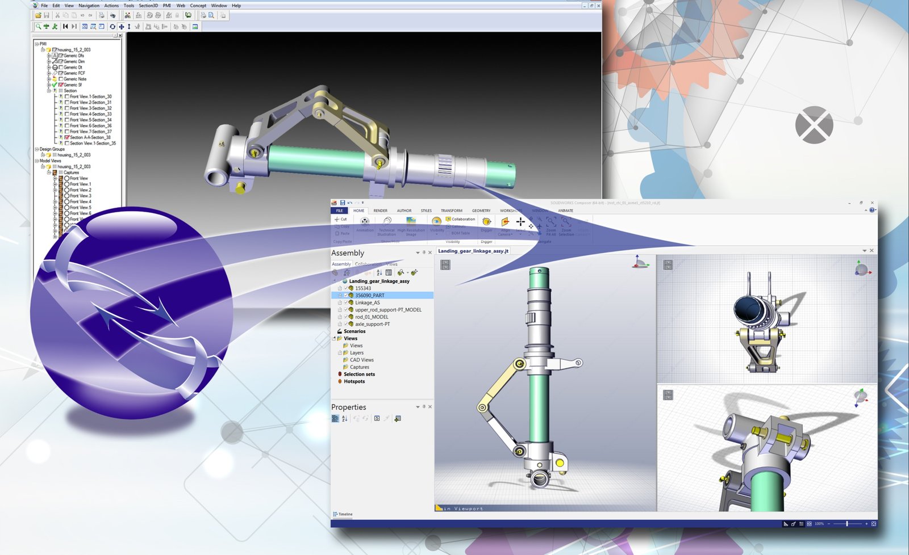Click the zoom plus button in the status bar

coord(866,524)
